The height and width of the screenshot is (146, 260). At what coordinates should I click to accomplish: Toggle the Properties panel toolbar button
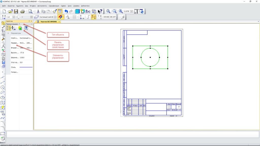[60, 11]
